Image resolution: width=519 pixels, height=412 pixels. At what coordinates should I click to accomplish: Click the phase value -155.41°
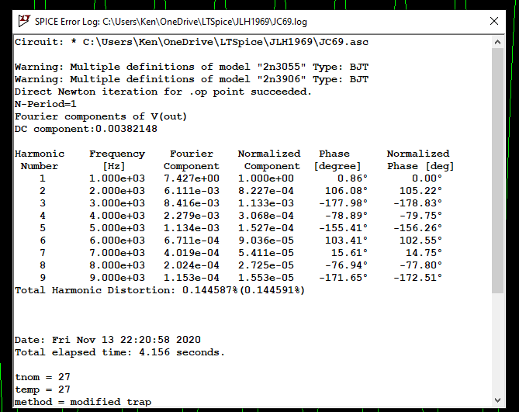coord(343,228)
